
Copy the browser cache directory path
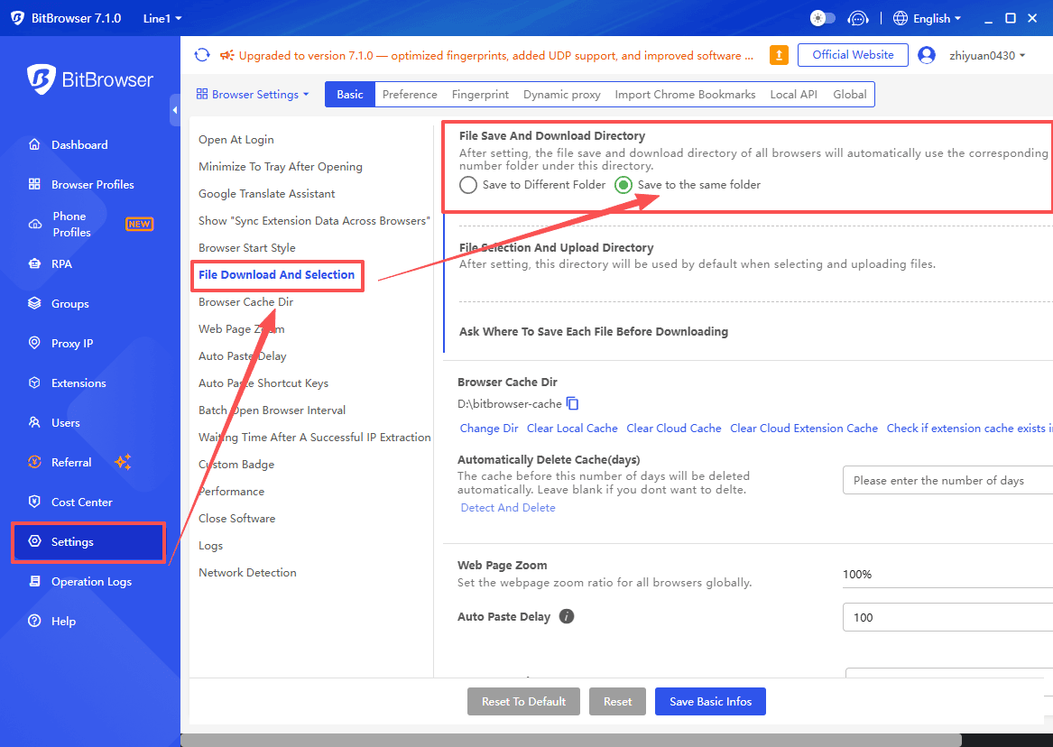(x=575, y=403)
